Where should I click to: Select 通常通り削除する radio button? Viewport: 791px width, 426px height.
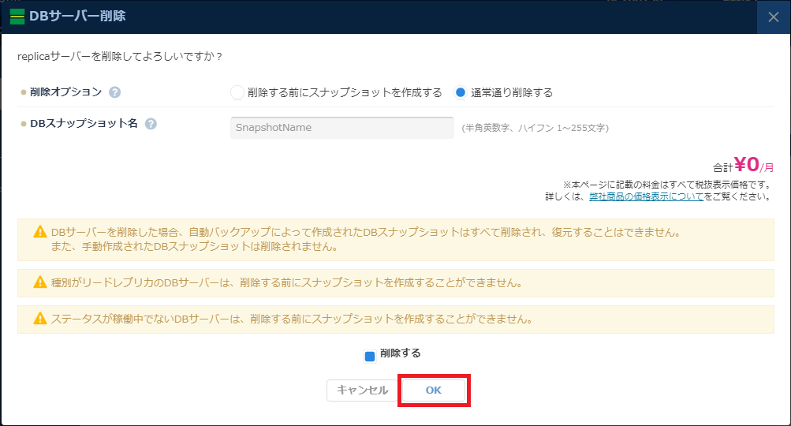point(461,92)
